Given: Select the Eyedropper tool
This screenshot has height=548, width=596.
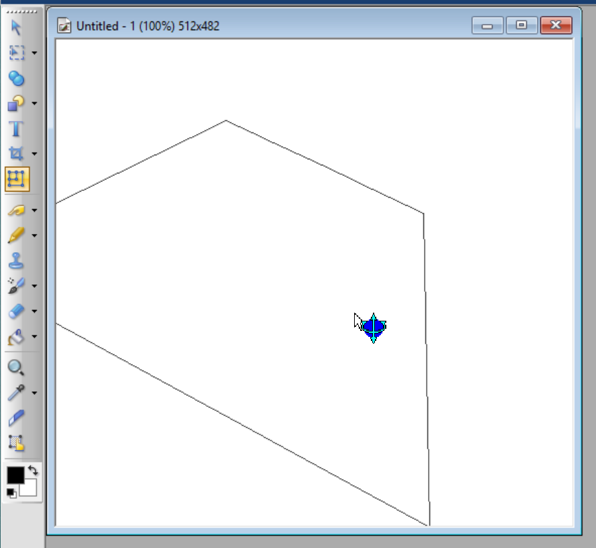Looking at the screenshot, I should coord(16,393).
